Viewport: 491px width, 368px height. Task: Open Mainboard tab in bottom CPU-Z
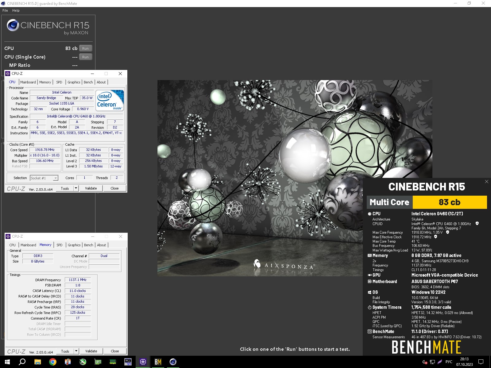[x=28, y=245]
